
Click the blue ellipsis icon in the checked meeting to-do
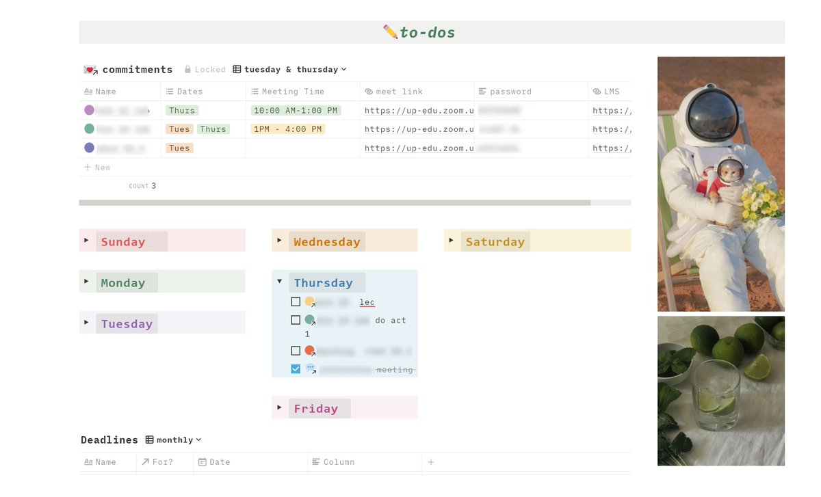tap(311, 368)
